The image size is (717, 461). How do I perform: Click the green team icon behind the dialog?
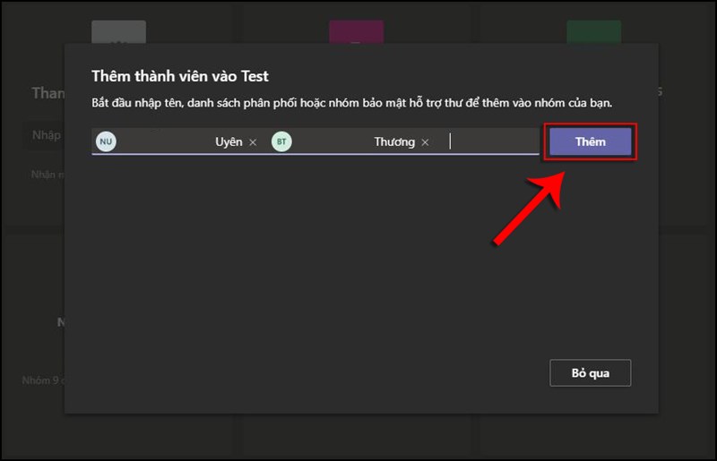click(x=593, y=31)
